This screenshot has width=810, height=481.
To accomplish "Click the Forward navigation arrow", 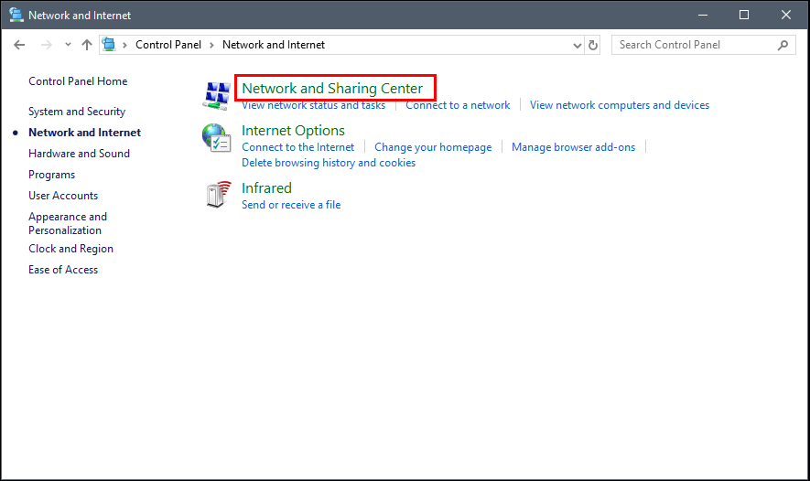I will coord(47,45).
